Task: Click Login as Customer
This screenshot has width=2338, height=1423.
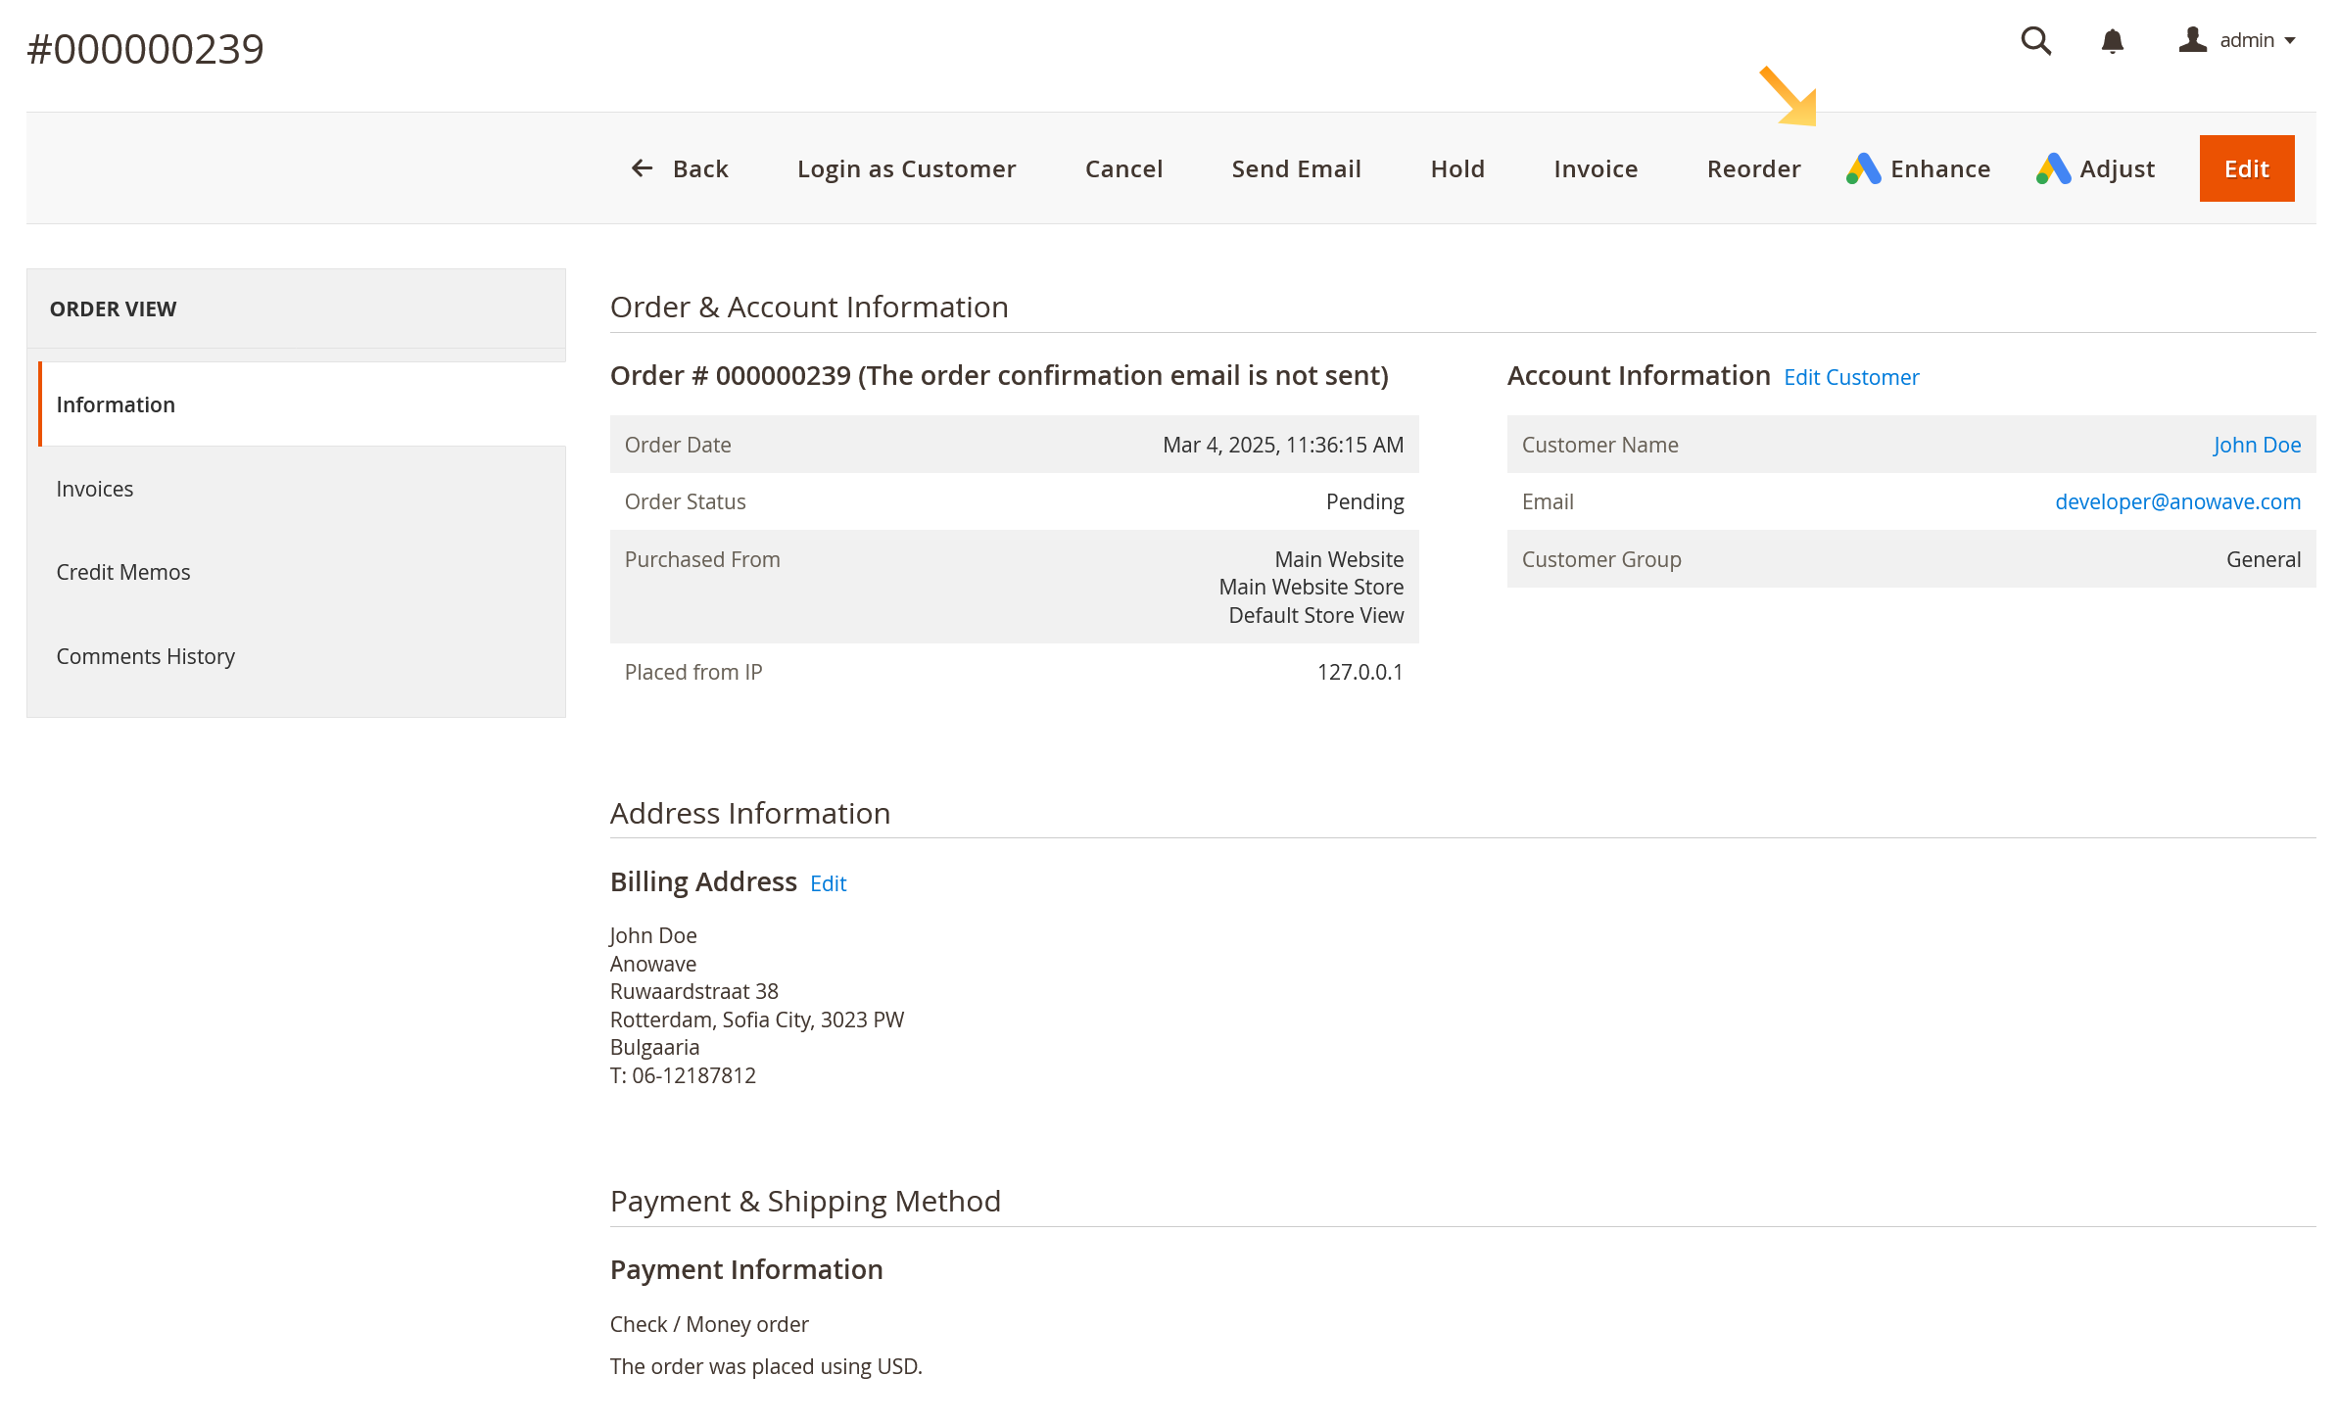Action: coord(906,168)
